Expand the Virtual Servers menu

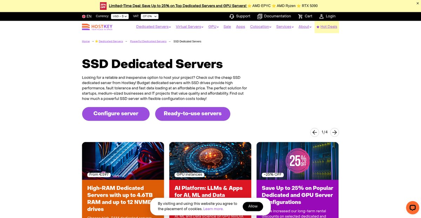[189, 27]
